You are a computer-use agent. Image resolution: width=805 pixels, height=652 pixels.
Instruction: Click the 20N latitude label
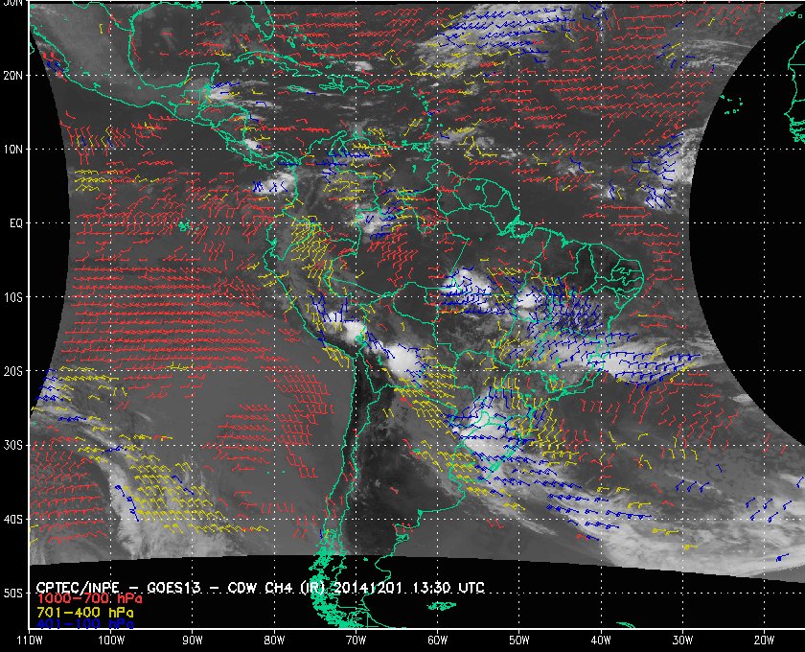(13, 76)
